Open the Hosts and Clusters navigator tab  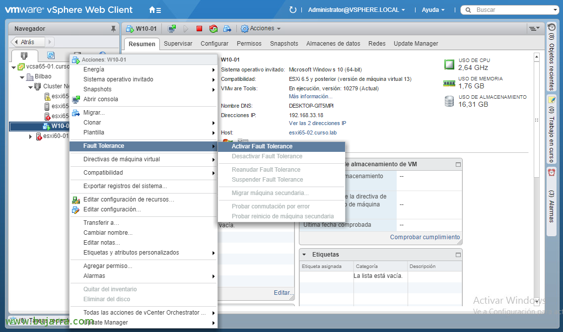[24, 55]
